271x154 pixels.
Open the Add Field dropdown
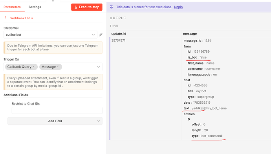click(x=55, y=121)
